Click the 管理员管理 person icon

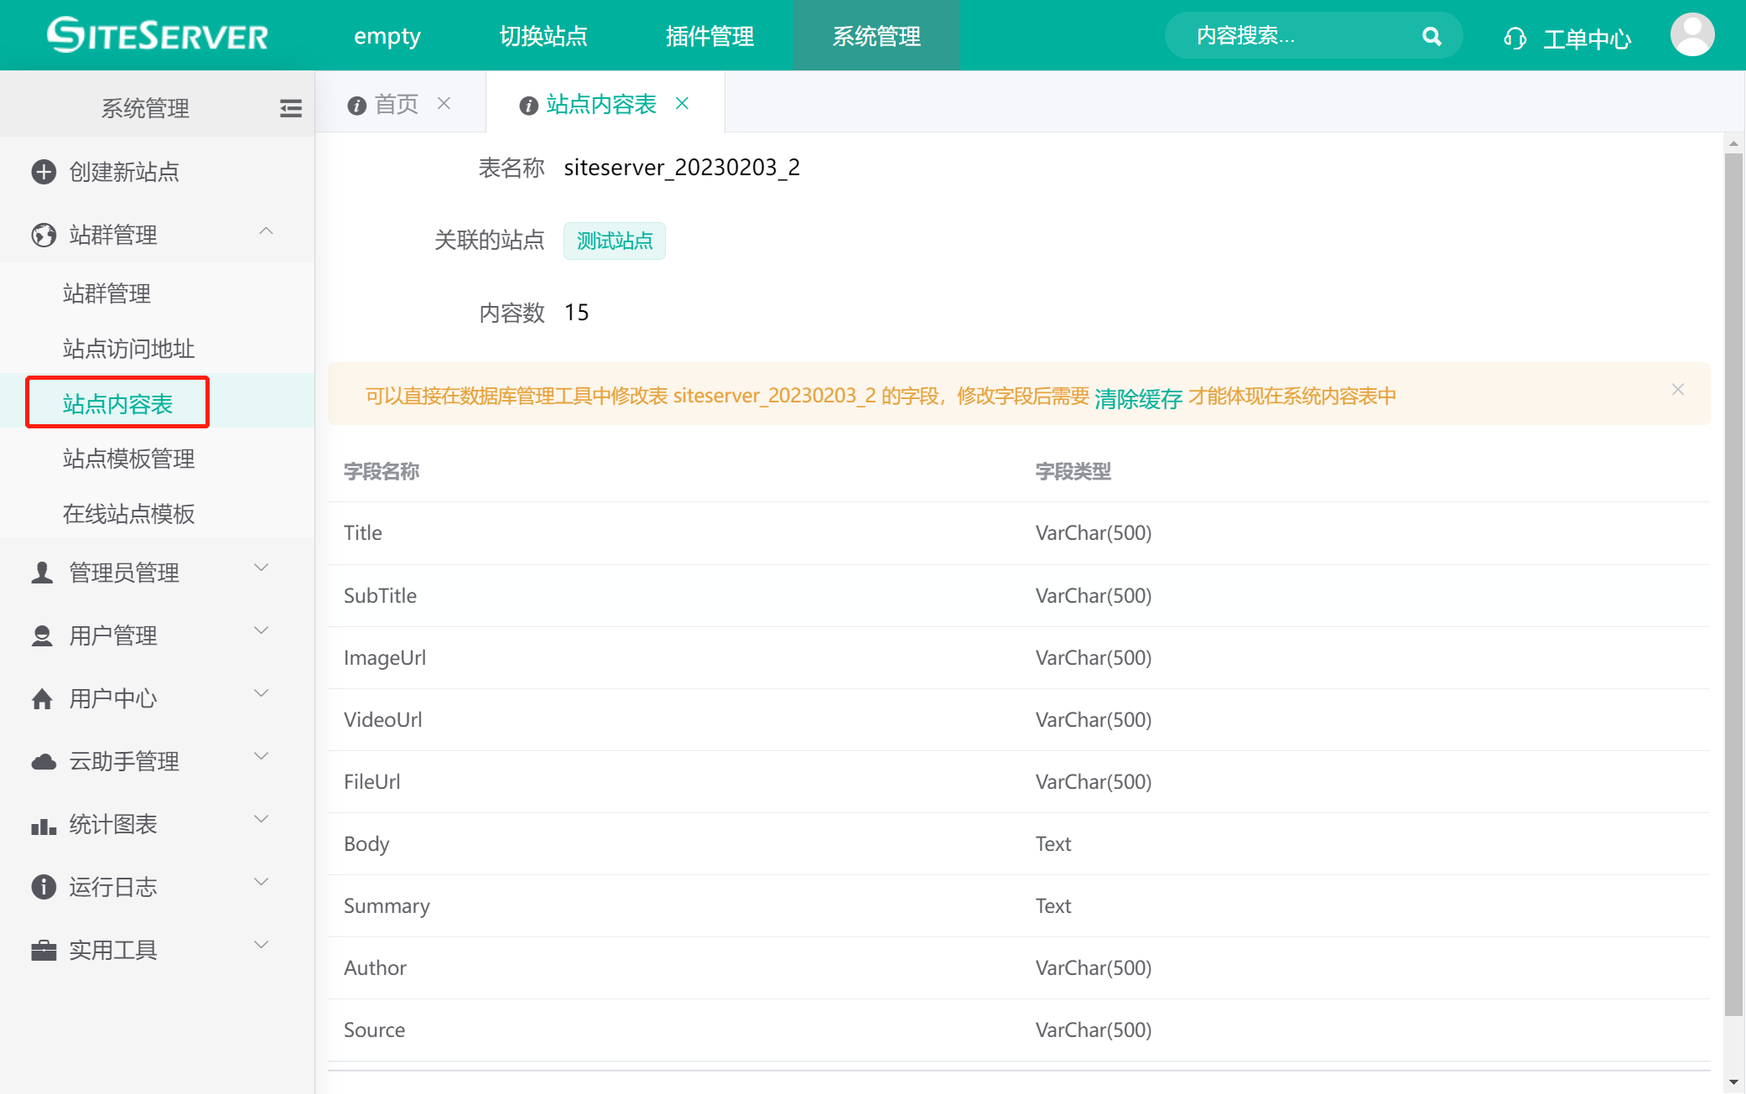pyautogui.click(x=42, y=572)
